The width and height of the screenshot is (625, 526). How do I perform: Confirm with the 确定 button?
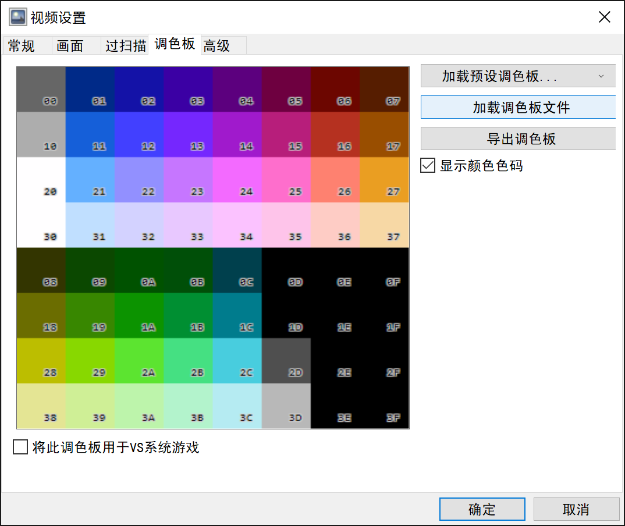pos(482,509)
